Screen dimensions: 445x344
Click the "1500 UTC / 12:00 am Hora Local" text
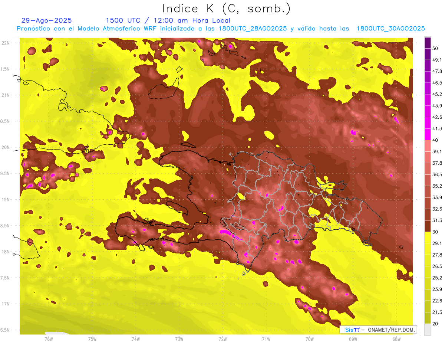[x=168, y=20]
